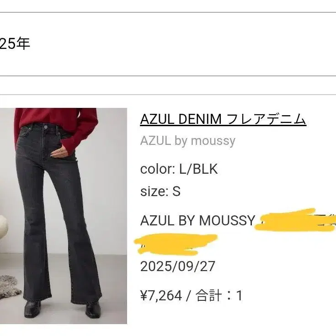Click the yellow scribble above the date
The width and height of the screenshot is (336, 336).
pos(176,244)
